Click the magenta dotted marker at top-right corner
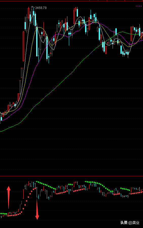 pyautogui.click(x=138, y=6)
